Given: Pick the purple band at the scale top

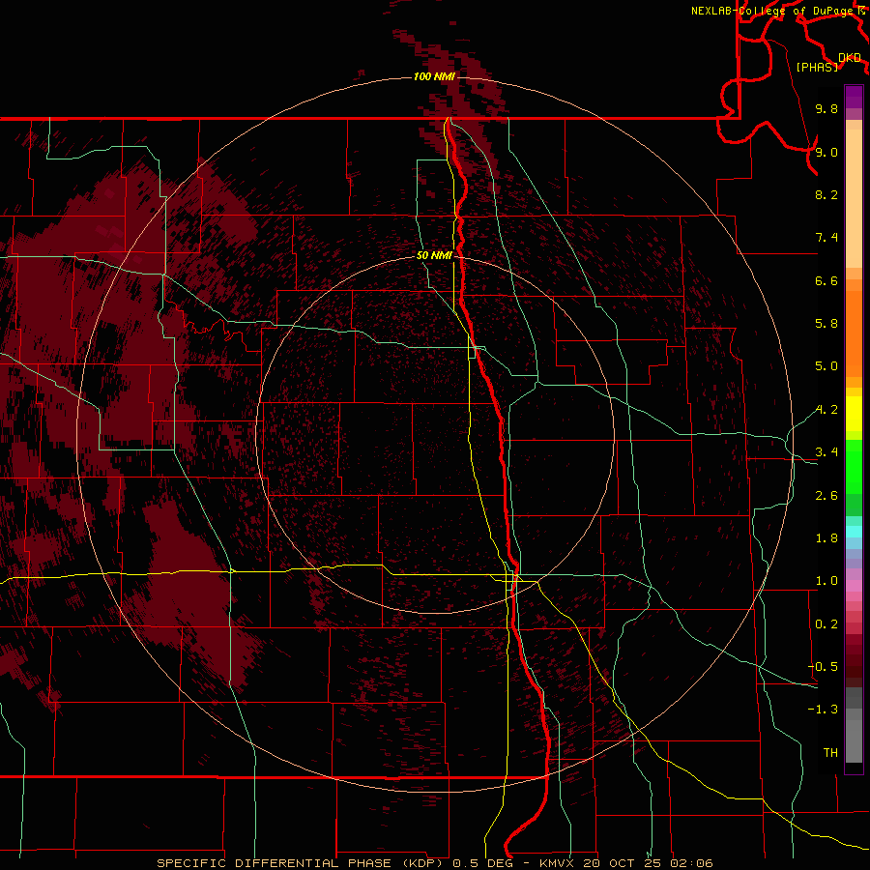Looking at the screenshot, I should point(854,97).
